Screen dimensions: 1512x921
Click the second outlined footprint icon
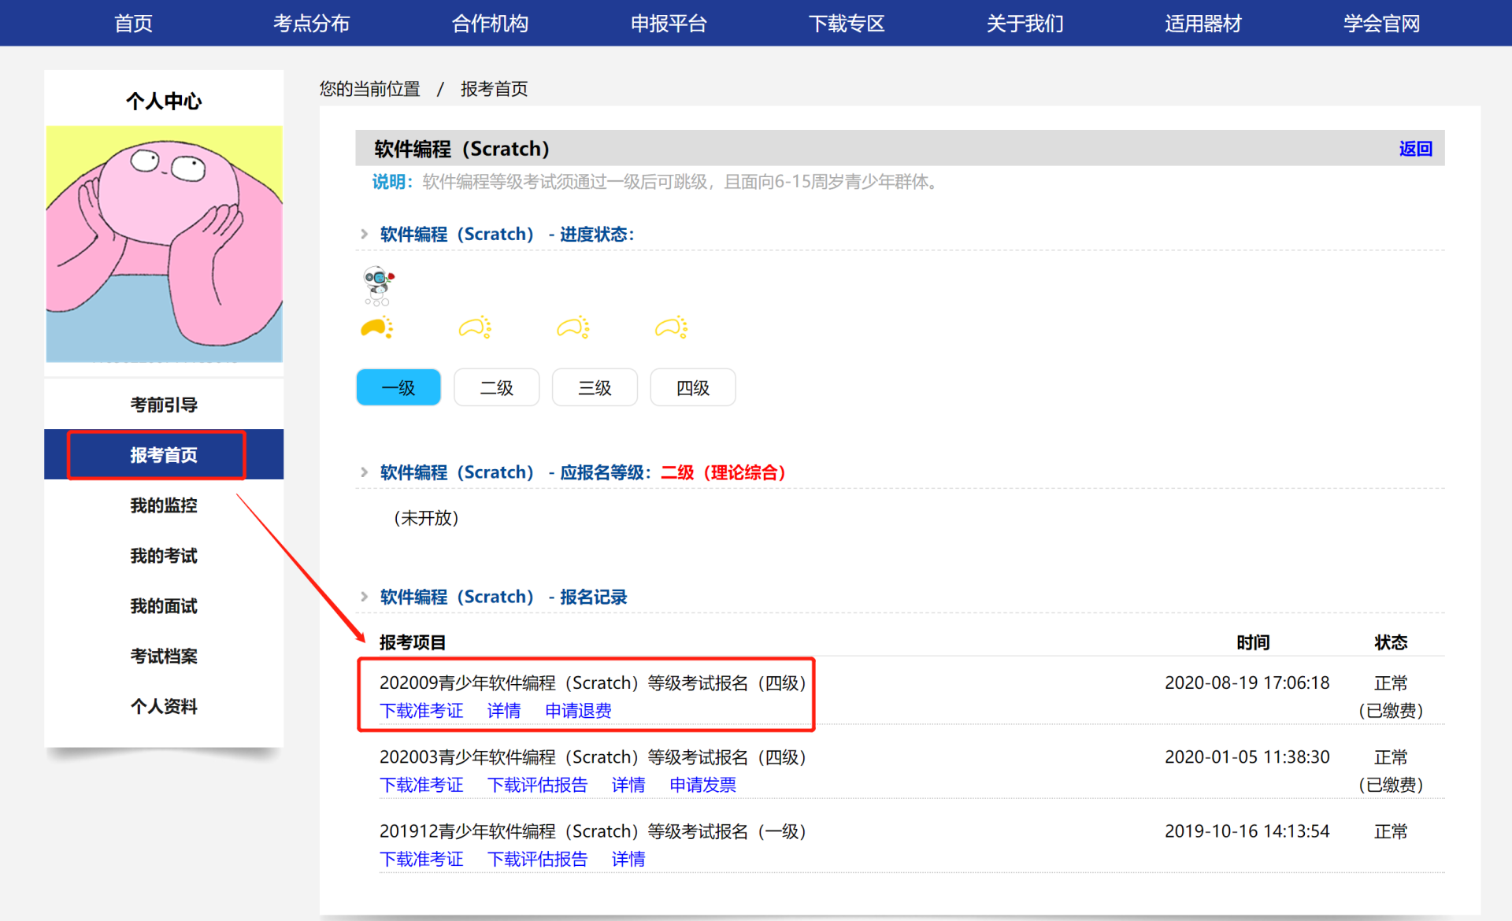tap(475, 327)
